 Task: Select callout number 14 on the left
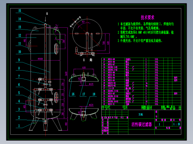pos(20,19)
